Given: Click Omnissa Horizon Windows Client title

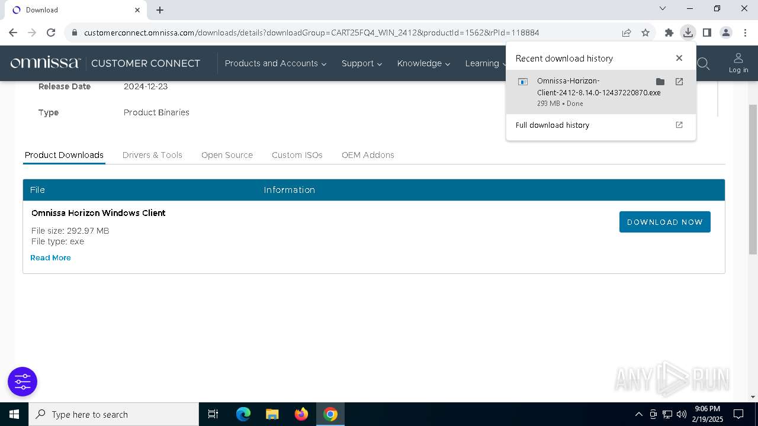Looking at the screenshot, I should click(98, 213).
